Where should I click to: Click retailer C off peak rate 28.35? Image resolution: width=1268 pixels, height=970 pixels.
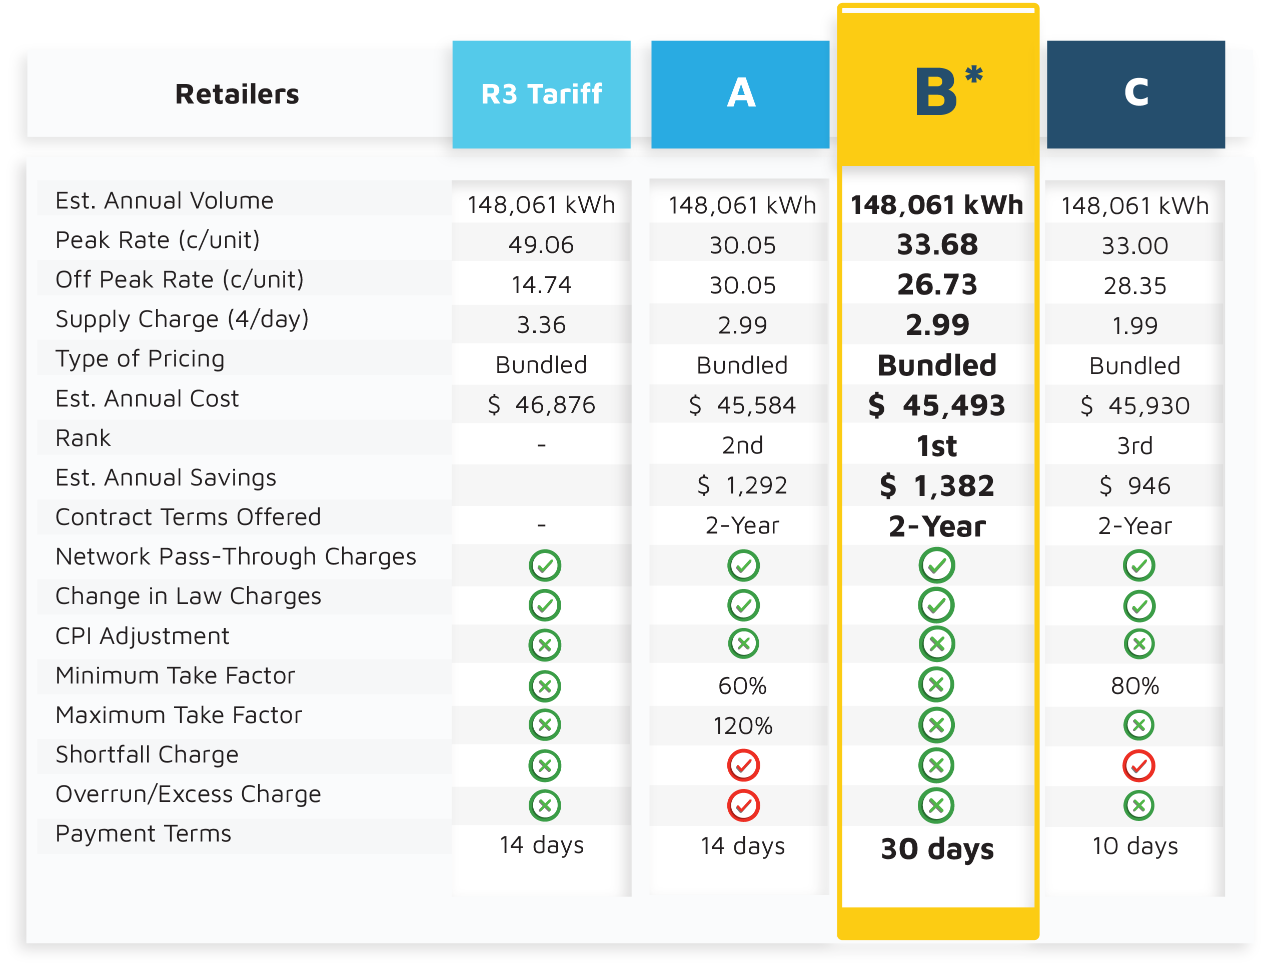(x=1135, y=286)
